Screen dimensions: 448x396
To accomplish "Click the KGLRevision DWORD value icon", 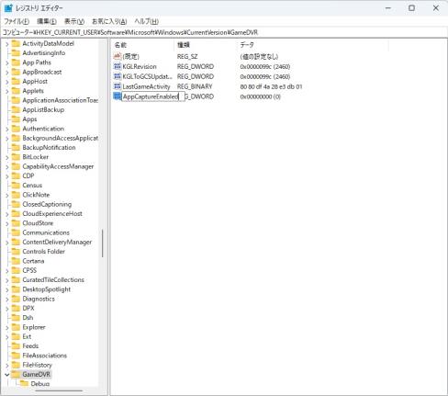I will (118, 66).
